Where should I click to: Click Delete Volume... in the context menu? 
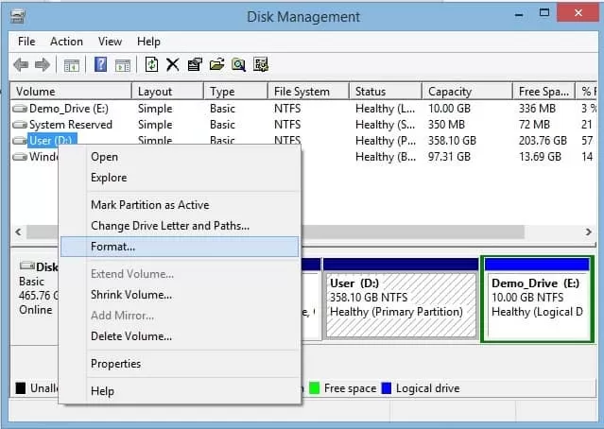pos(130,336)
